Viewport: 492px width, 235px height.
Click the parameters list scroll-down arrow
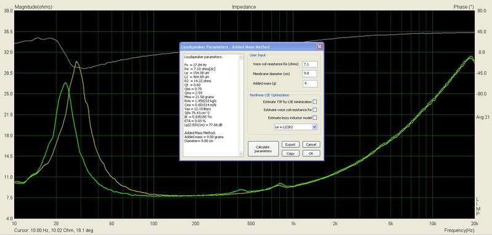pos(241,154)
